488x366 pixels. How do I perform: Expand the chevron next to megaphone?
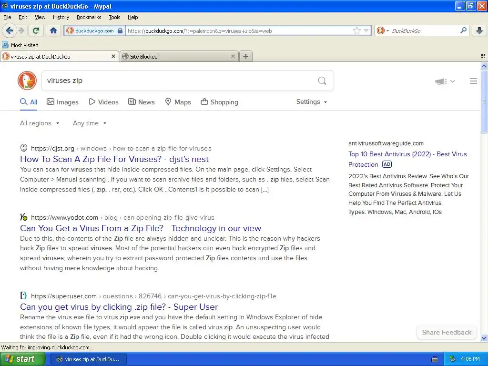[x=453, y=81]
